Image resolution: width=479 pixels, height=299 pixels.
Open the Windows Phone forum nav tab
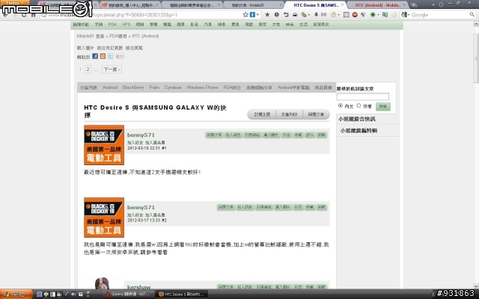pyautogui.click(x=202, y=87)
